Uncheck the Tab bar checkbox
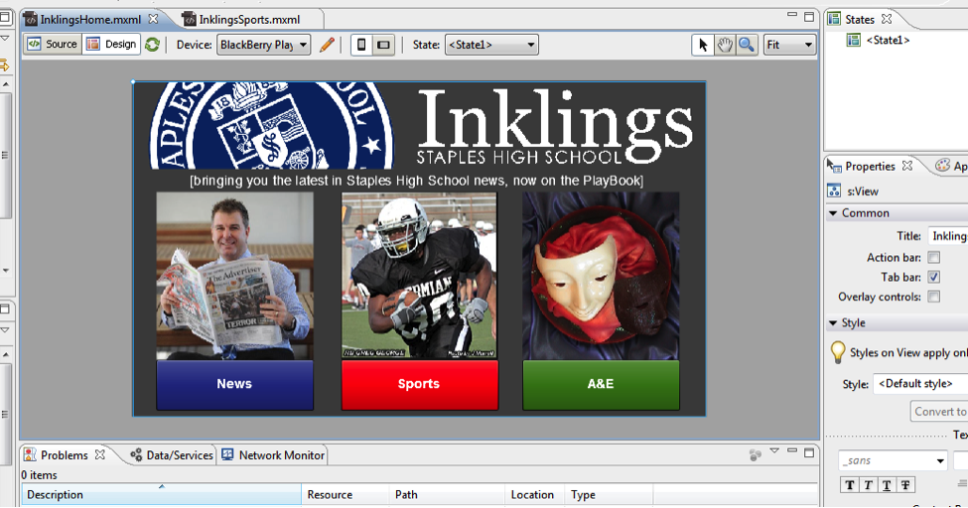This screenshot has width=968, height=508. (933, 277)
